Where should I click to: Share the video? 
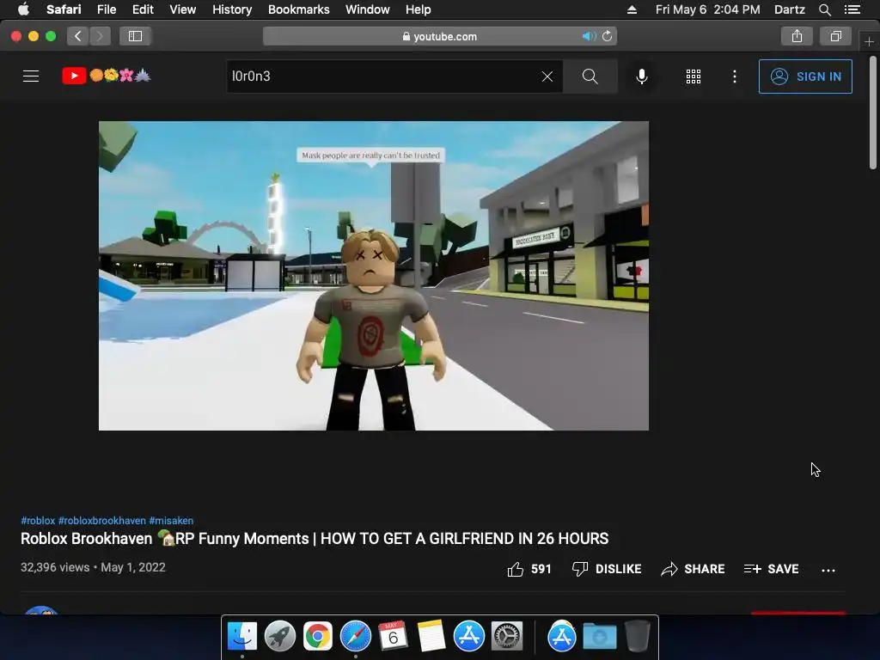point(693,569)
